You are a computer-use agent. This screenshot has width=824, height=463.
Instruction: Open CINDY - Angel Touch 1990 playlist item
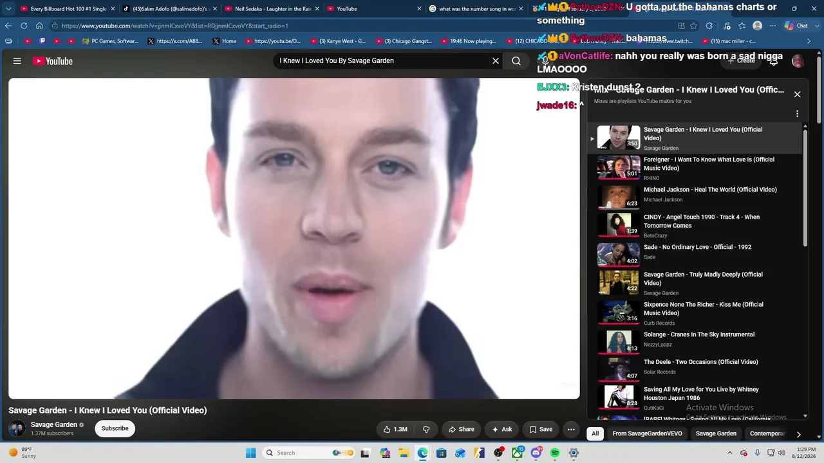695,225
